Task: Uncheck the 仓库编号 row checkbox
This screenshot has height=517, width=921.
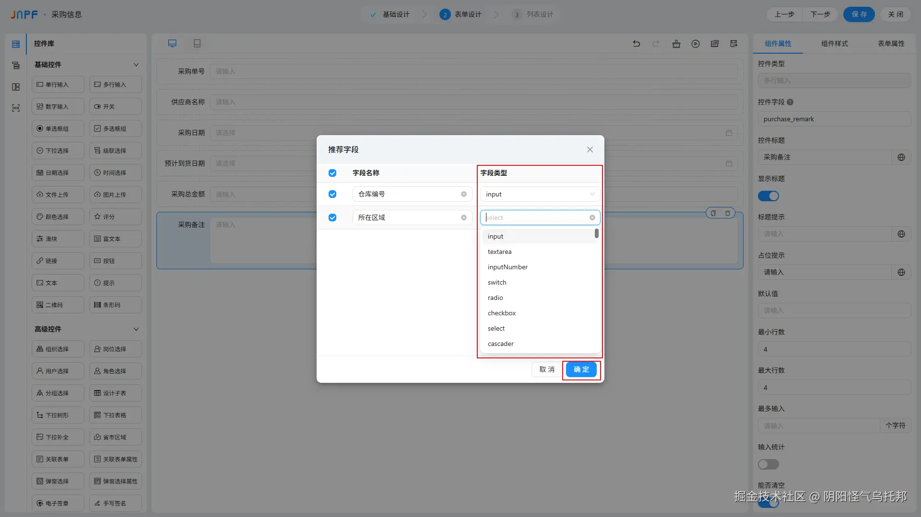Action: (332, 194)
